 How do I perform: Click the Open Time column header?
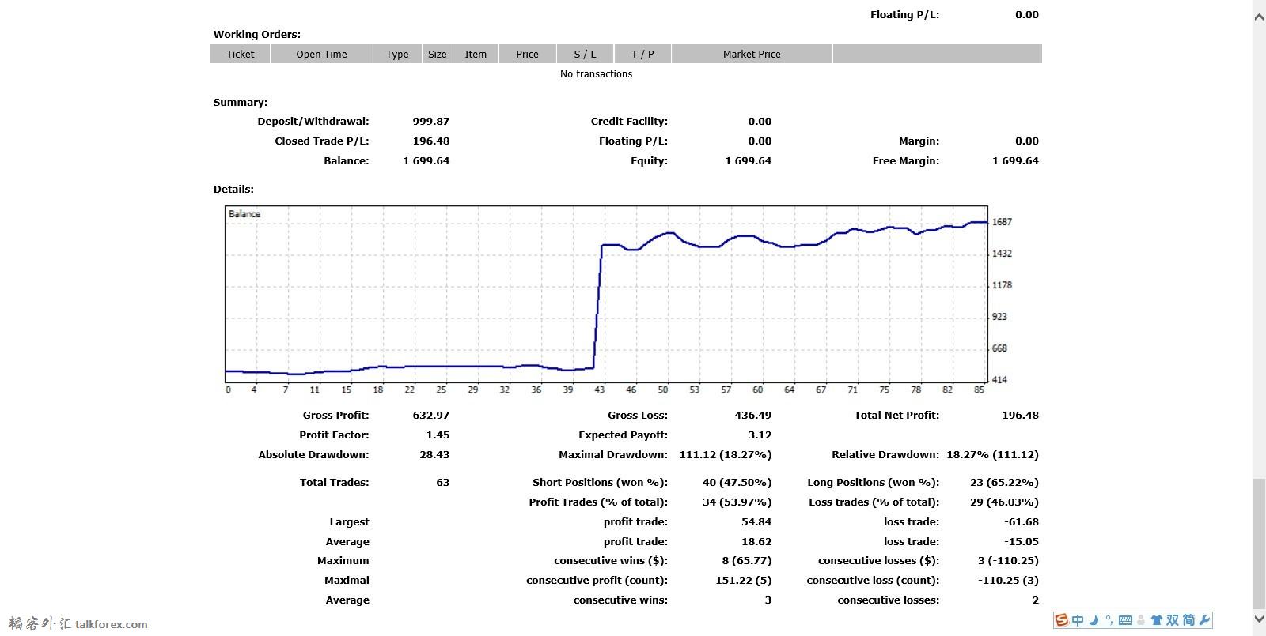[321, 54]
